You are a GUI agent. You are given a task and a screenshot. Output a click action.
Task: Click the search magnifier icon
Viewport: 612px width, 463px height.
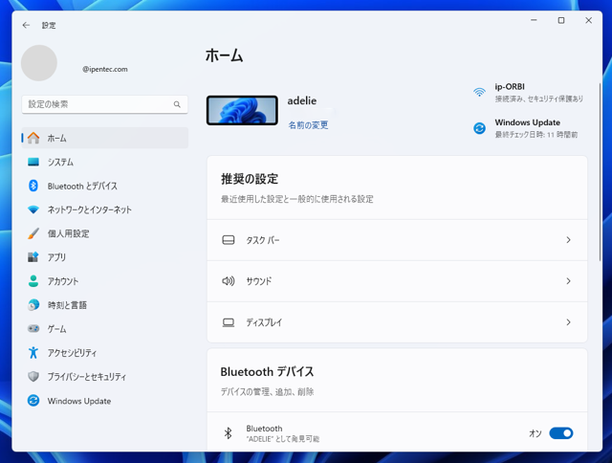point(177,104)
